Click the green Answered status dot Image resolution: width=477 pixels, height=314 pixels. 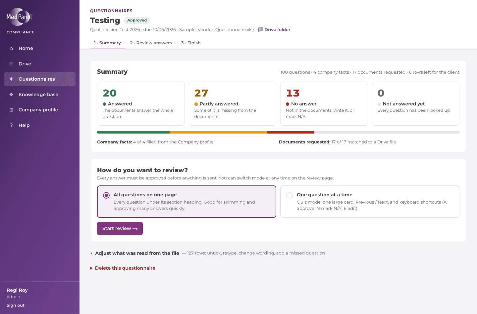[104, 104]
